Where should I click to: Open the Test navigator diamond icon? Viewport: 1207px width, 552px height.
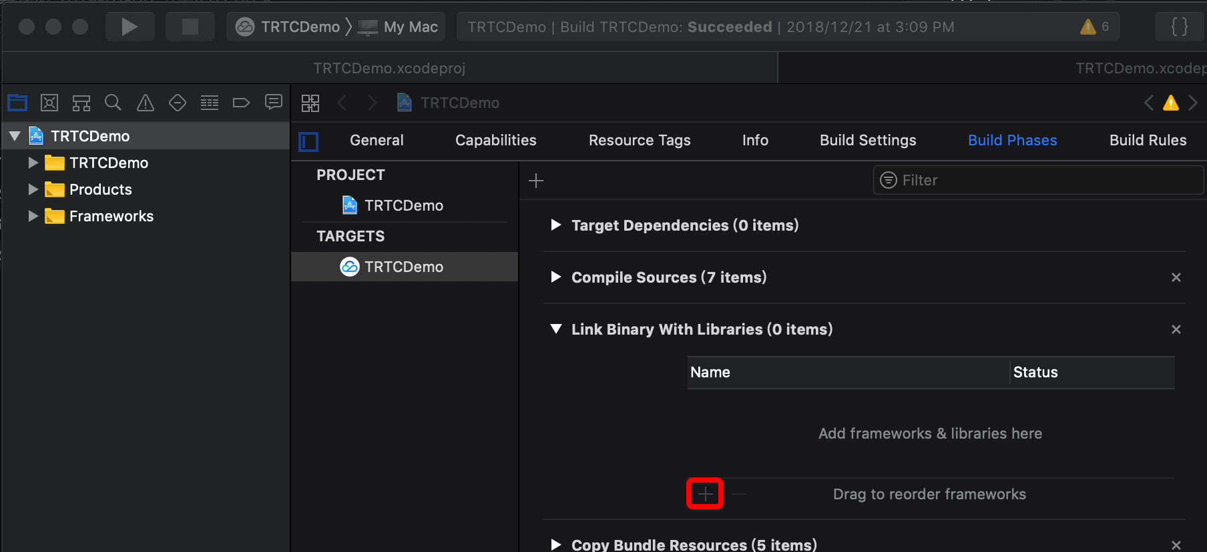point(178,103)
